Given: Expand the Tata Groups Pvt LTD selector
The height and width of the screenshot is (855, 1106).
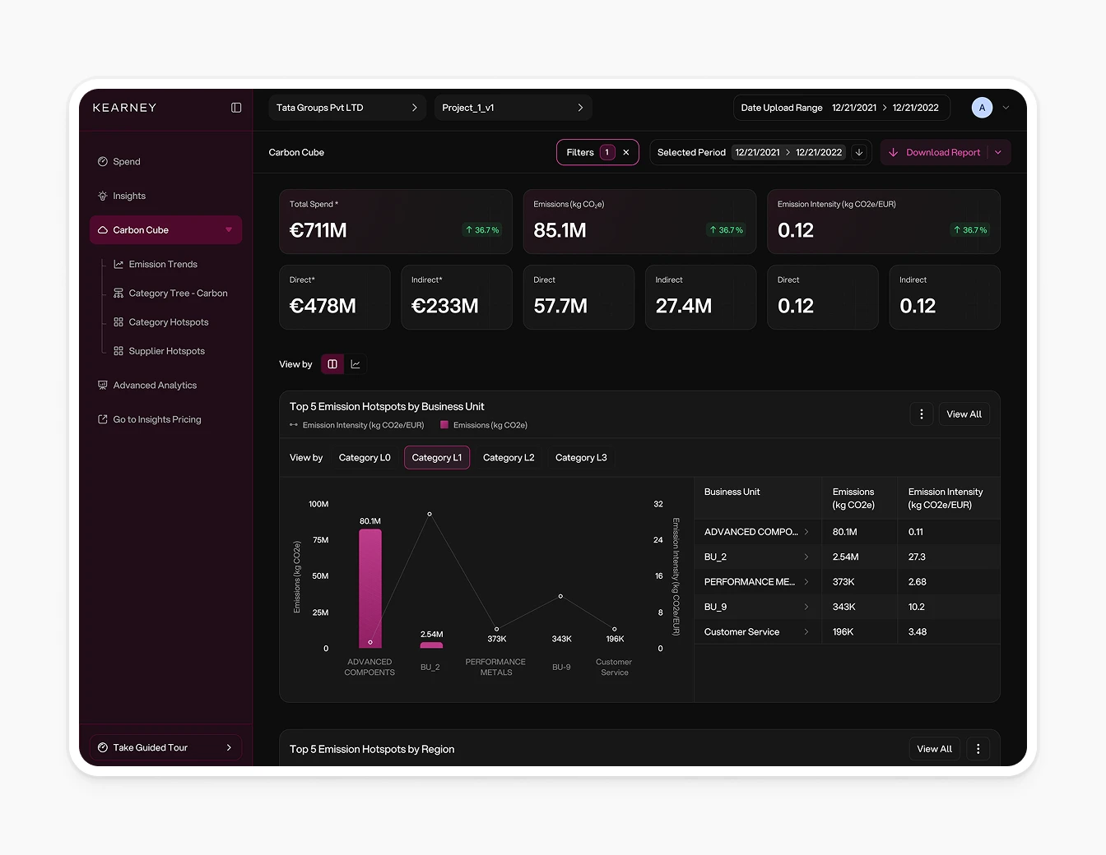Looking at the screenshot, I should click(346, 107).
